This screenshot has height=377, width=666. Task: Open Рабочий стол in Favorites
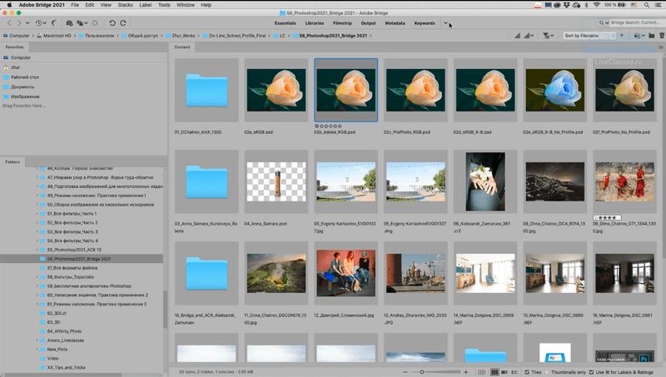pos(25,77)
